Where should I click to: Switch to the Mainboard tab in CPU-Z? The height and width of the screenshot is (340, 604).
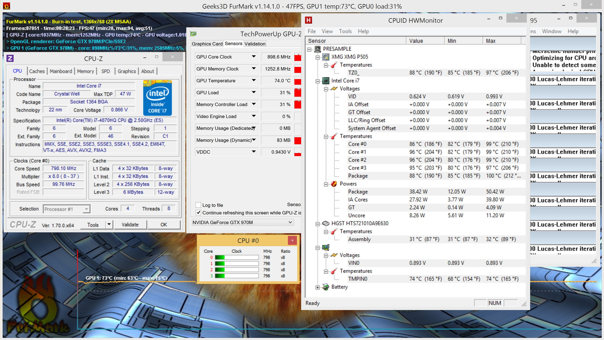pos(61,71)
